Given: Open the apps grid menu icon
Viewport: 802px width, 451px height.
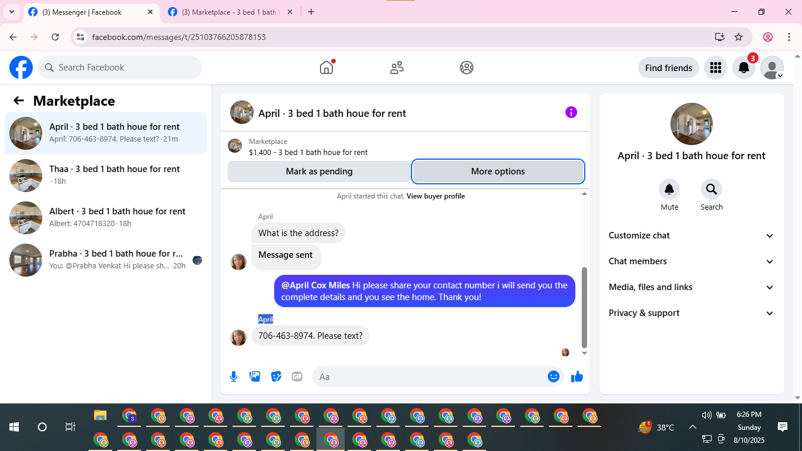Looking at the screenshot, I should point(715,68).
